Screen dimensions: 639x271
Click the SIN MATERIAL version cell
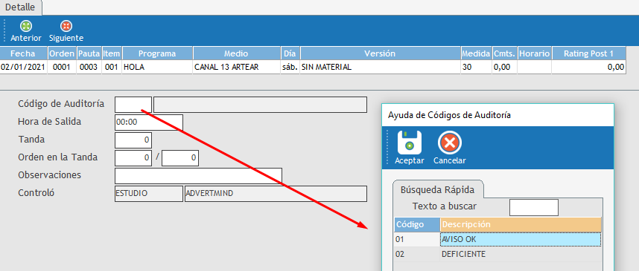click(380, 67)
